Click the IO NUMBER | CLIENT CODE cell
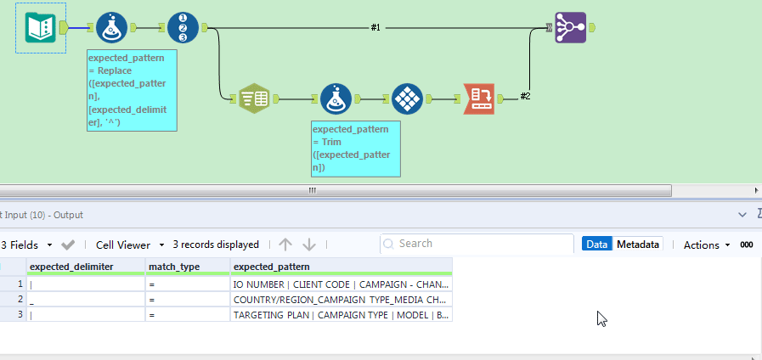This screenshot has width=762, height=360. 341,284
